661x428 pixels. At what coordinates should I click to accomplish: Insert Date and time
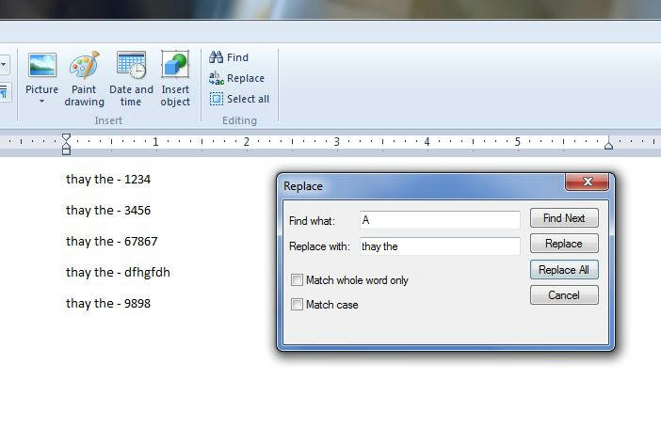(131, 79)
